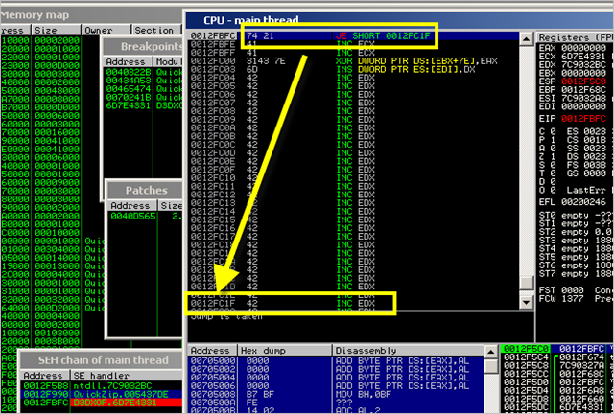Sort Memory map by Size column
614x414 pixels.
pos(45,30)
